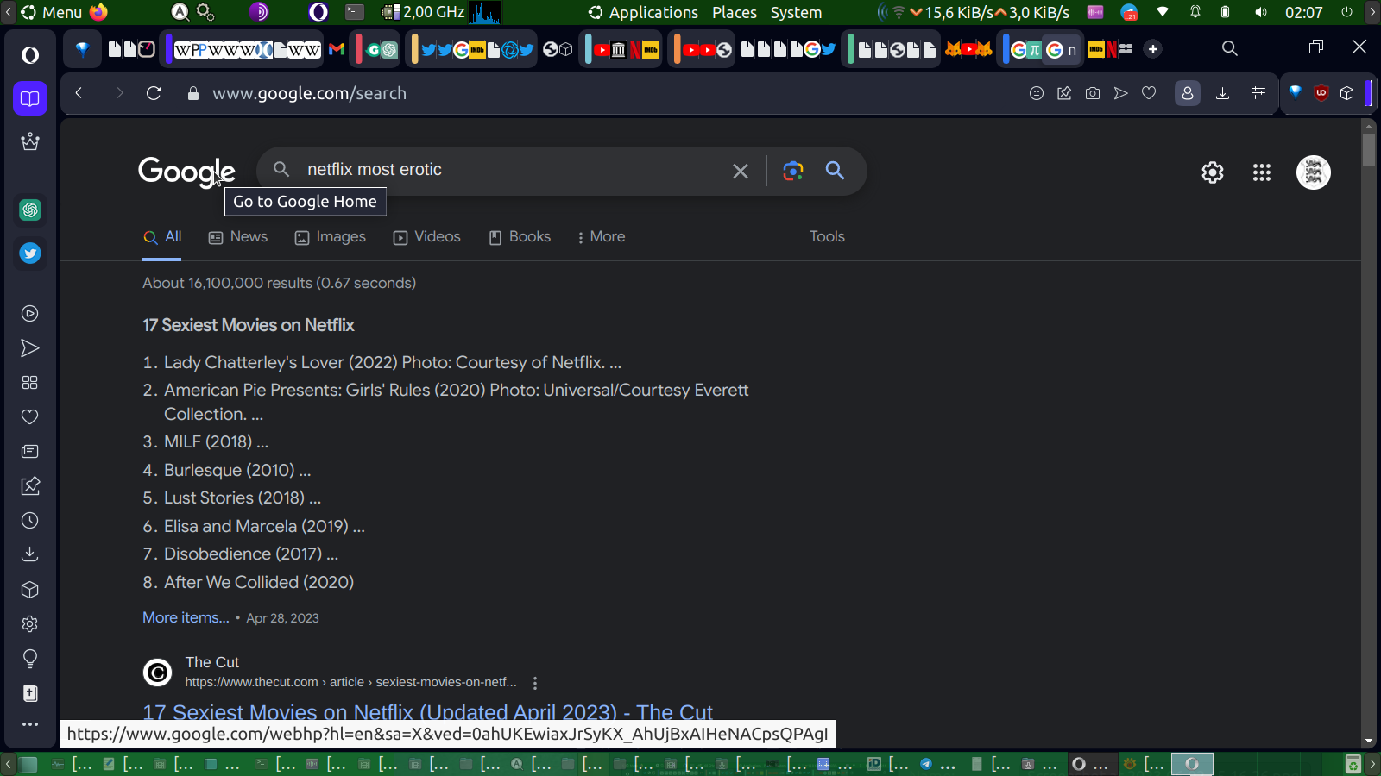Open the Opera profile account icon

(x=1188, y=93)
